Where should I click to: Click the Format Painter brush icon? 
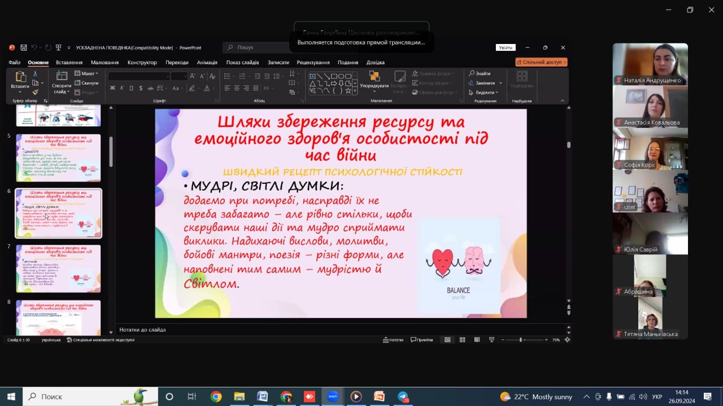(x=35, y=92)
